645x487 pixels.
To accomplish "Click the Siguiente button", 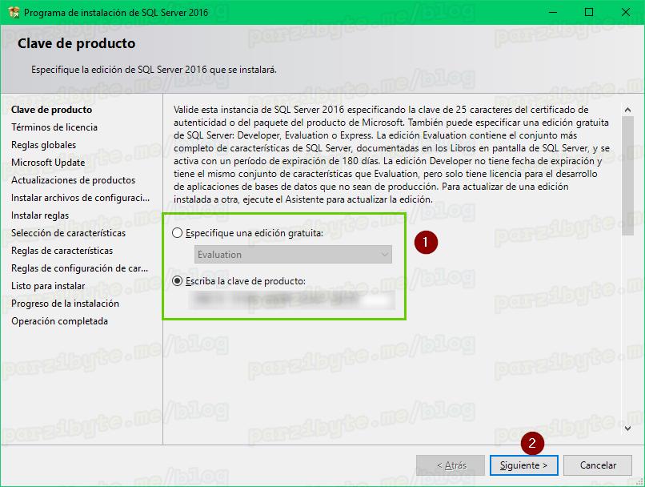I will [523, 465].
